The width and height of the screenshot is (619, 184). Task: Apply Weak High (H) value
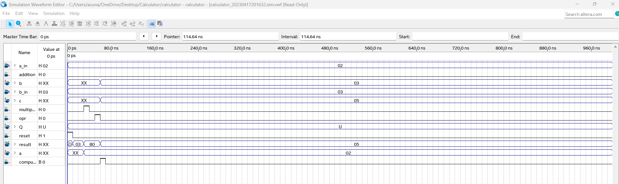(x=71, y=24)
